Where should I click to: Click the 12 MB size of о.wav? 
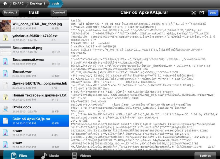(x=55, y=147)
